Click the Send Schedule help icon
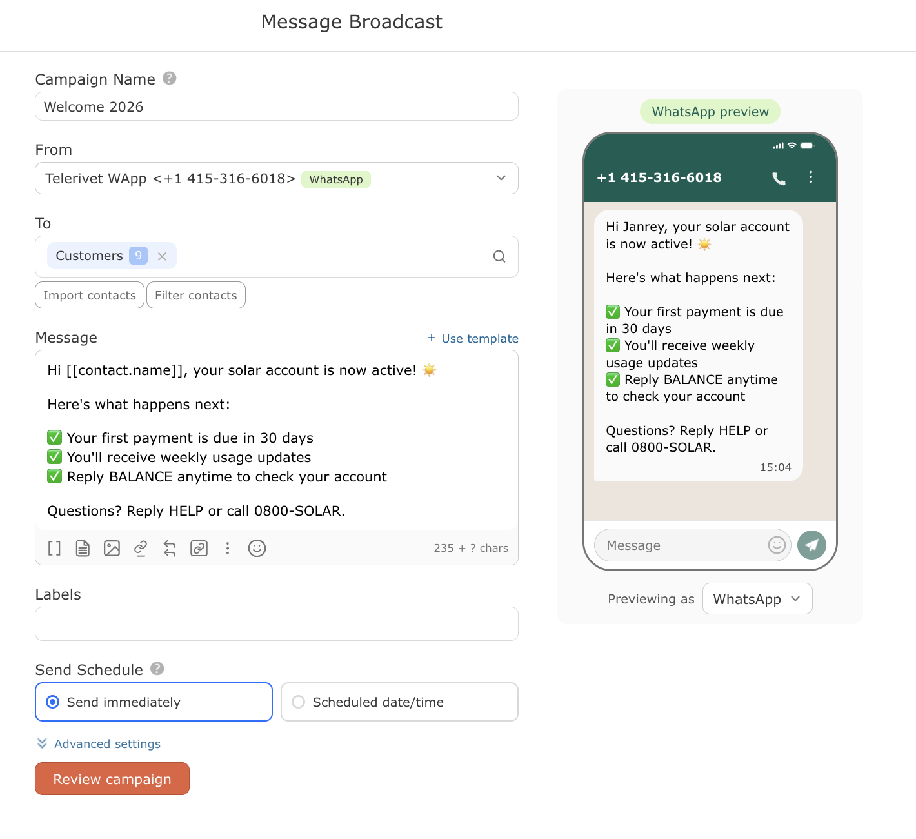 (157, 669)
